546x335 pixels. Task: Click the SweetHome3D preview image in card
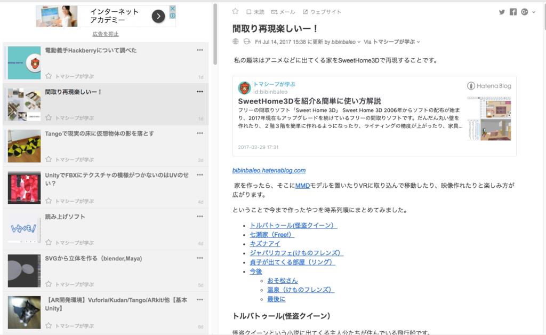[x=489, y=119]
